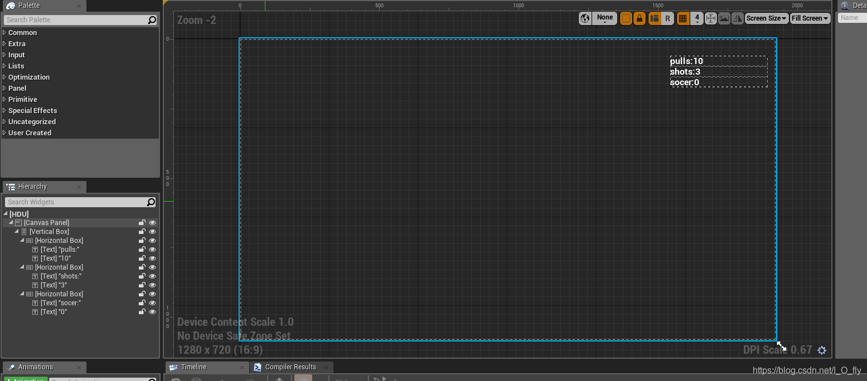
Task: Expand the Optimization palette category
Action: click(x=4, y=77)
